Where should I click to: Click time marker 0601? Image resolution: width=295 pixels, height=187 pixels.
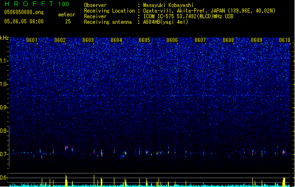(32, 40)
